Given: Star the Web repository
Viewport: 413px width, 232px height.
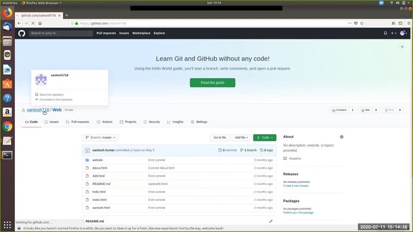Looking at the screenshot, I should (366, 110).
